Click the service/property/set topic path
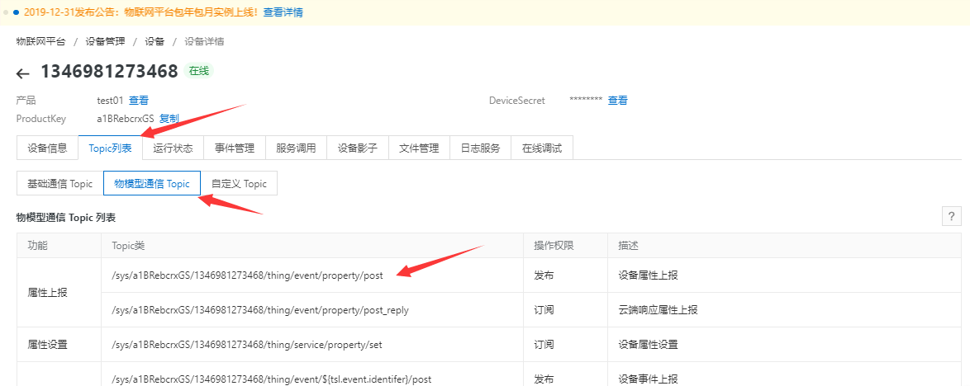 click(247, 345)
